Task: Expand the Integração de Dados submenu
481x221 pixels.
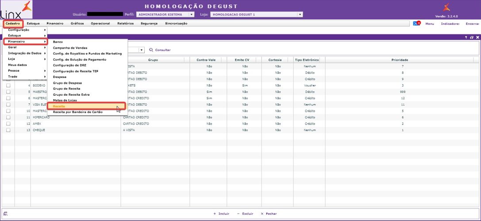Action: pyautogui.click(x=25, y=53)
